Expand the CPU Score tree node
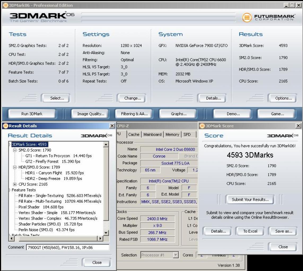Viewport: 303px width, 271px height. click(15, 184)
